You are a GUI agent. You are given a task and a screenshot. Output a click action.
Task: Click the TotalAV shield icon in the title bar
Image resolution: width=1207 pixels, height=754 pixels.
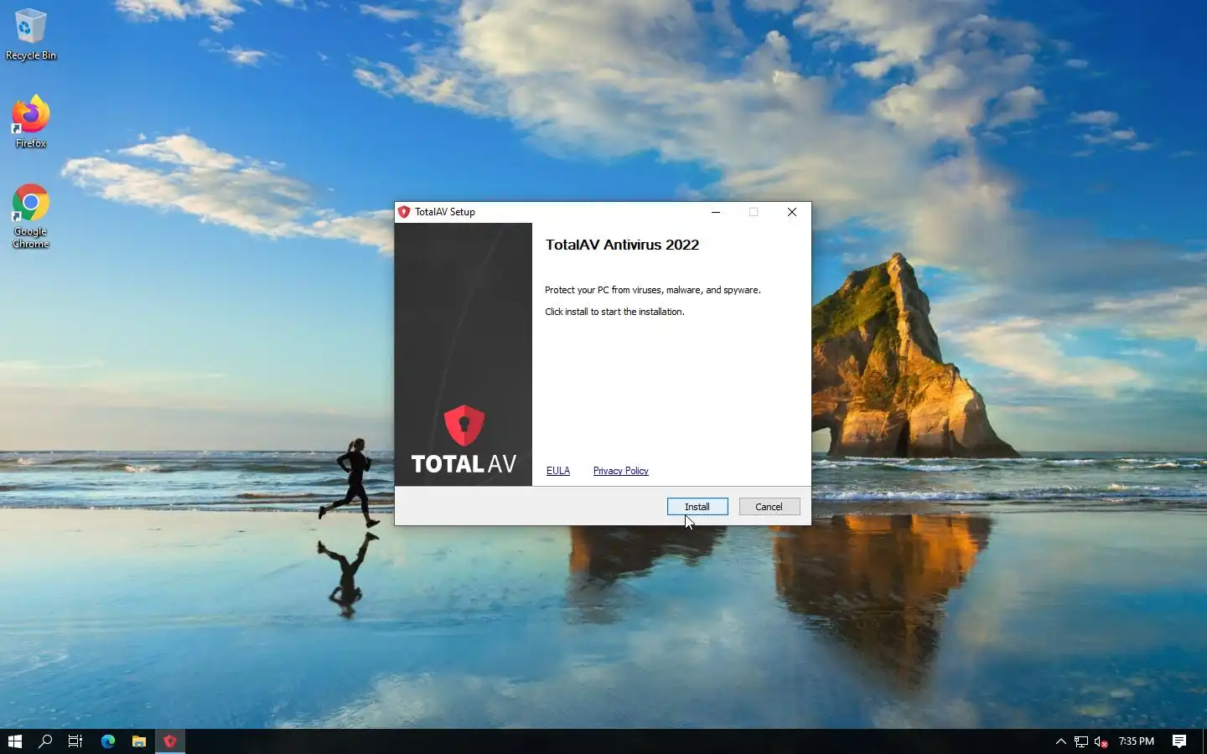click(x=404, y=212)
